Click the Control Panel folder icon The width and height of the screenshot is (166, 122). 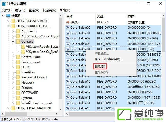18,57
